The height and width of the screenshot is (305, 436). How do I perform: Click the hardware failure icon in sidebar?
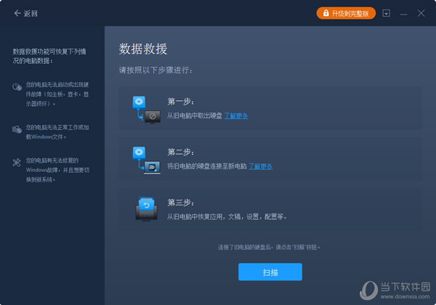17,86
